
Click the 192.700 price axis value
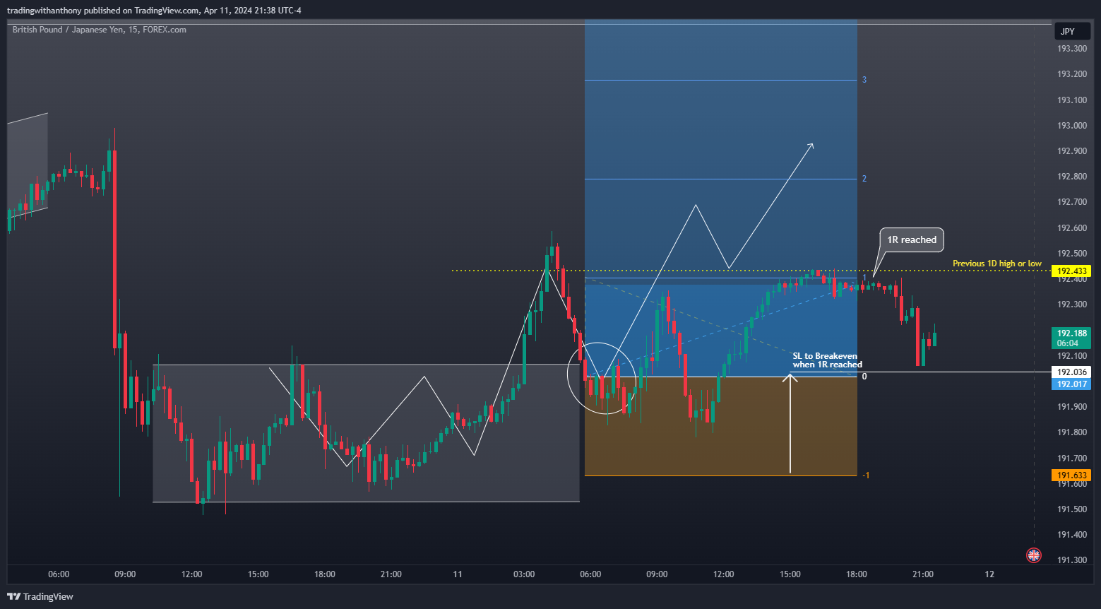coord(1071,202)
